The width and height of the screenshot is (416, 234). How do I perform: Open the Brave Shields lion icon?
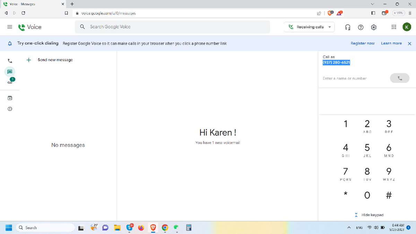(x=330, y=13)
